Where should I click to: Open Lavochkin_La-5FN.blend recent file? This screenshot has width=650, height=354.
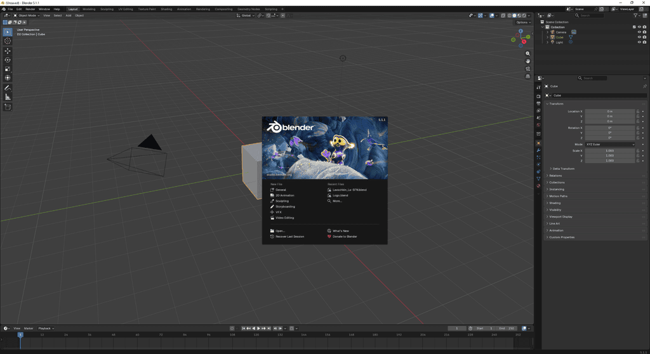pos(350,190)
